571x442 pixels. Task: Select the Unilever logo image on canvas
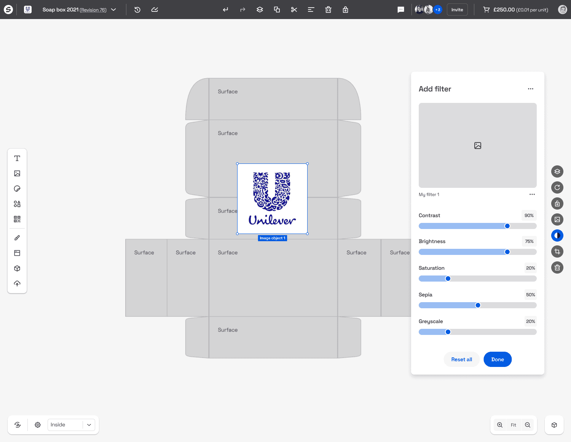click(x=272, y=199)
